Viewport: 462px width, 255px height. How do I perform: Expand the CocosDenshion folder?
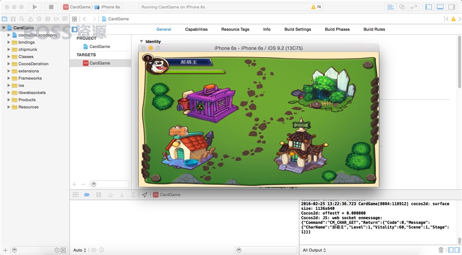point(9,64)
